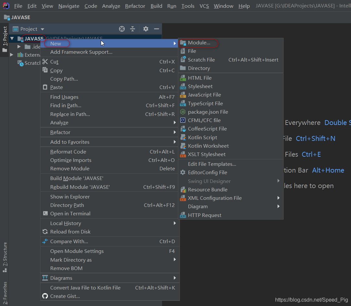Image resolution: width=351 pixels, height=306 pixels.
Task: Click the Reload from Disk icon
Action: pyautogui.click(x=45, y=232)
